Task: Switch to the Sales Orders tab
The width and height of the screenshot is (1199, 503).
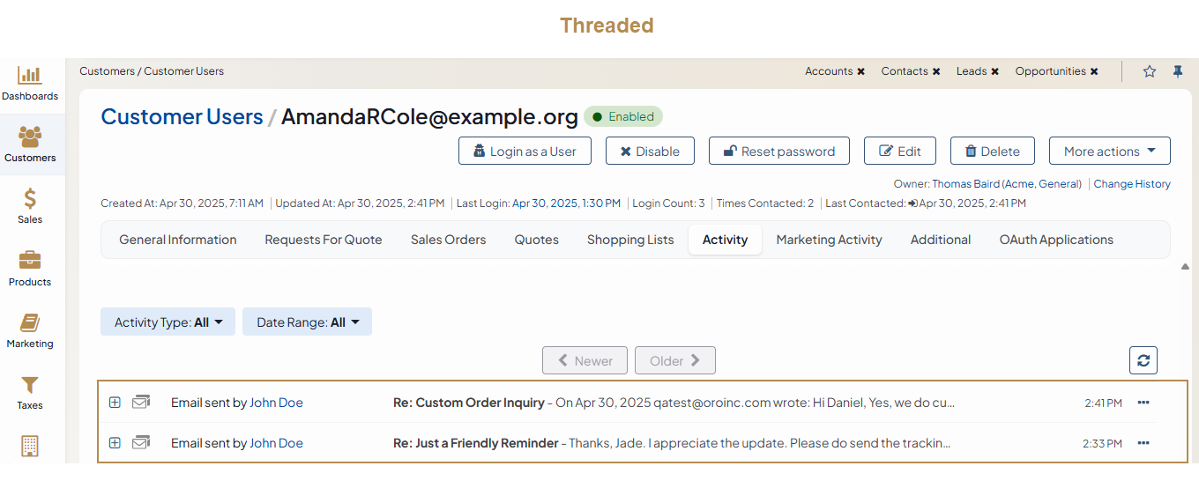Action: [x=448, y=240]
